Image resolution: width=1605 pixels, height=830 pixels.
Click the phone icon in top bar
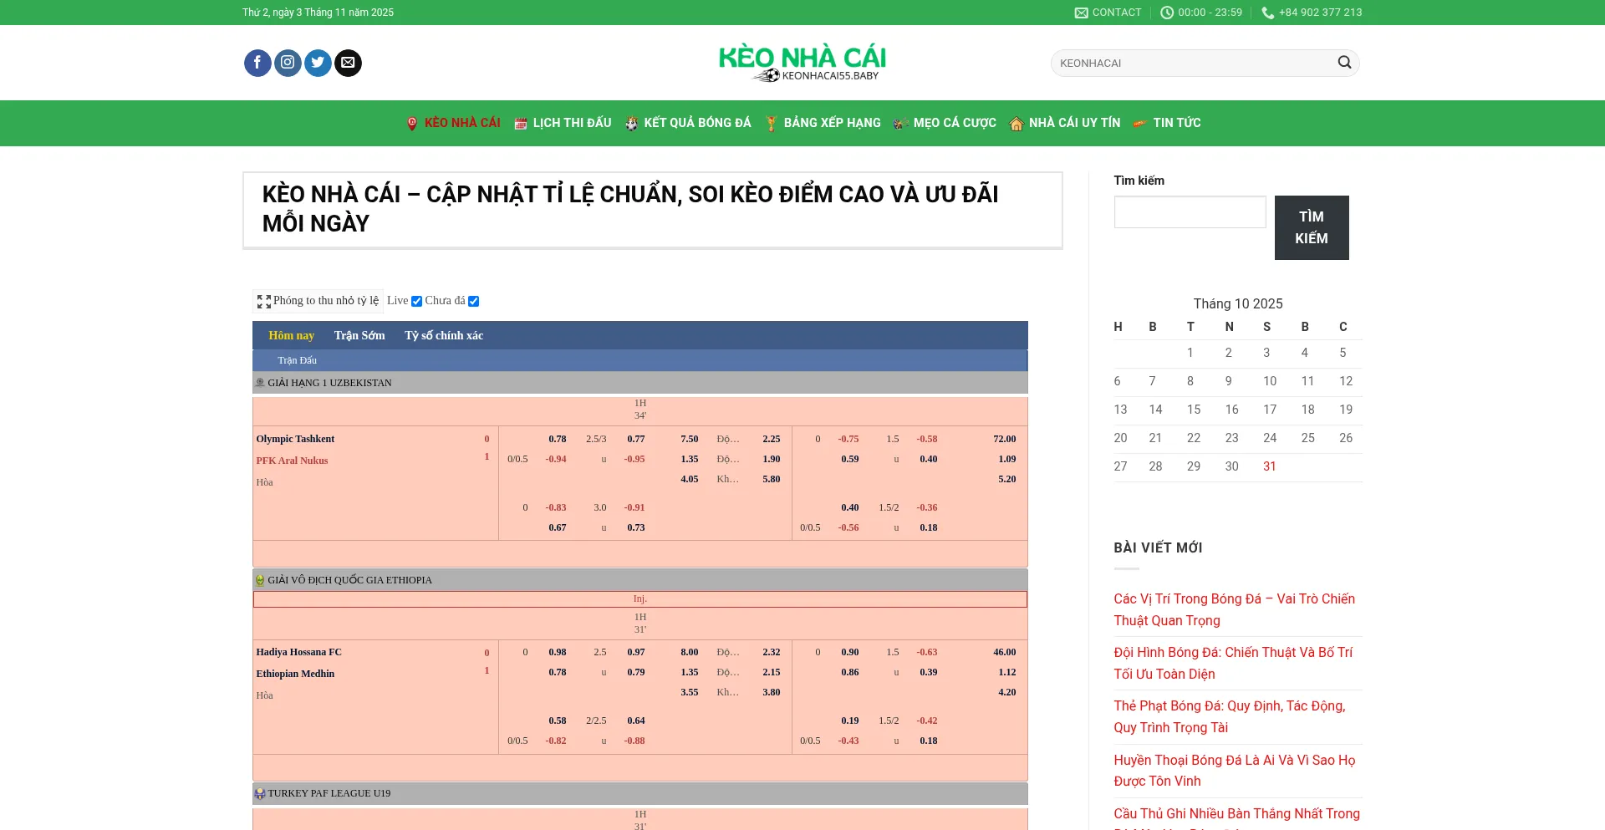click(1267, 13)
